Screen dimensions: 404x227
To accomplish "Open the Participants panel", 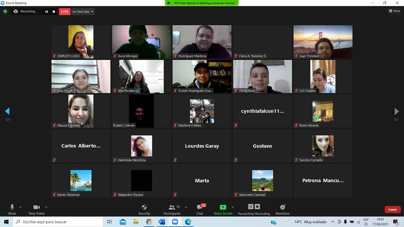I will pos(172,209).
